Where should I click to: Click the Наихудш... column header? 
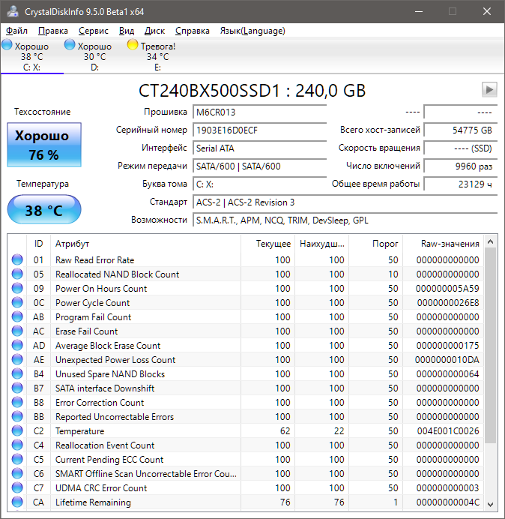coord(321,244)
